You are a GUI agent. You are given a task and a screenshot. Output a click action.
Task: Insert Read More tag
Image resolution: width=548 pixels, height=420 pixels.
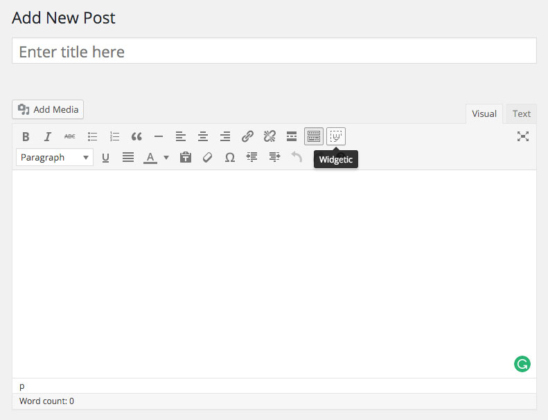292,136
